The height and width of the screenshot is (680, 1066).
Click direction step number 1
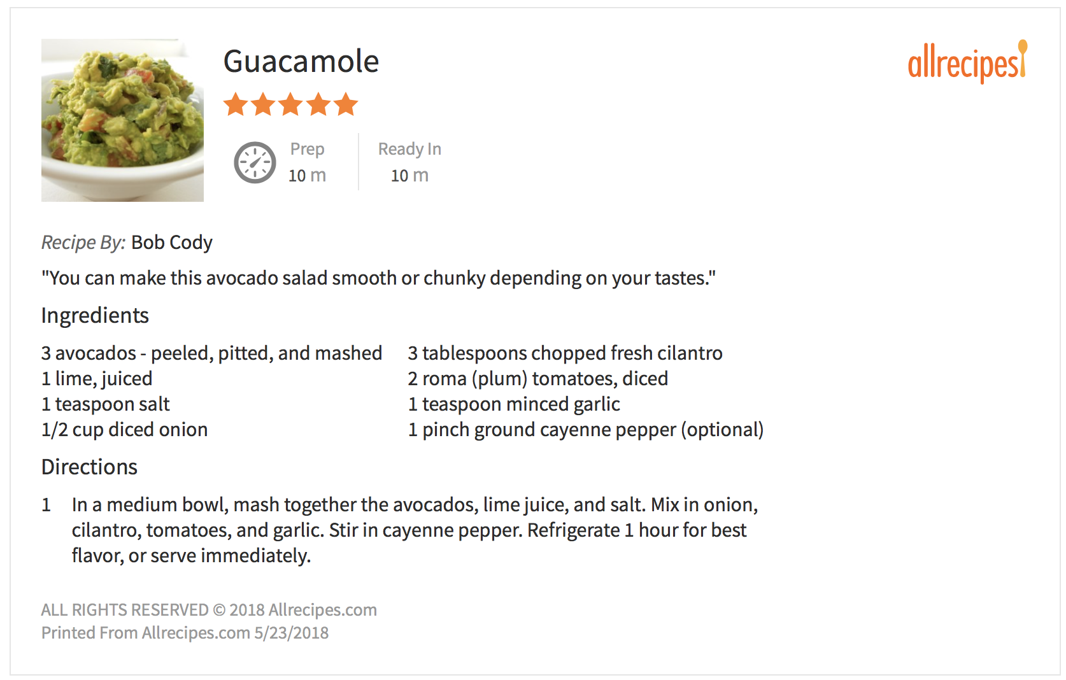tap(46, 505)
